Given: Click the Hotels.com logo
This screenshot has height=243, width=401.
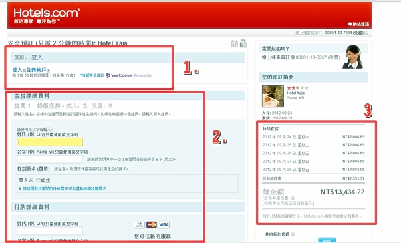Looking at the screenshot, I should tap(47, 15).
